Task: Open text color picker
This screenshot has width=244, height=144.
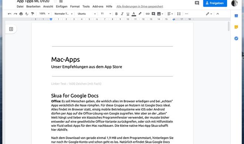Action: click(134, 14)
